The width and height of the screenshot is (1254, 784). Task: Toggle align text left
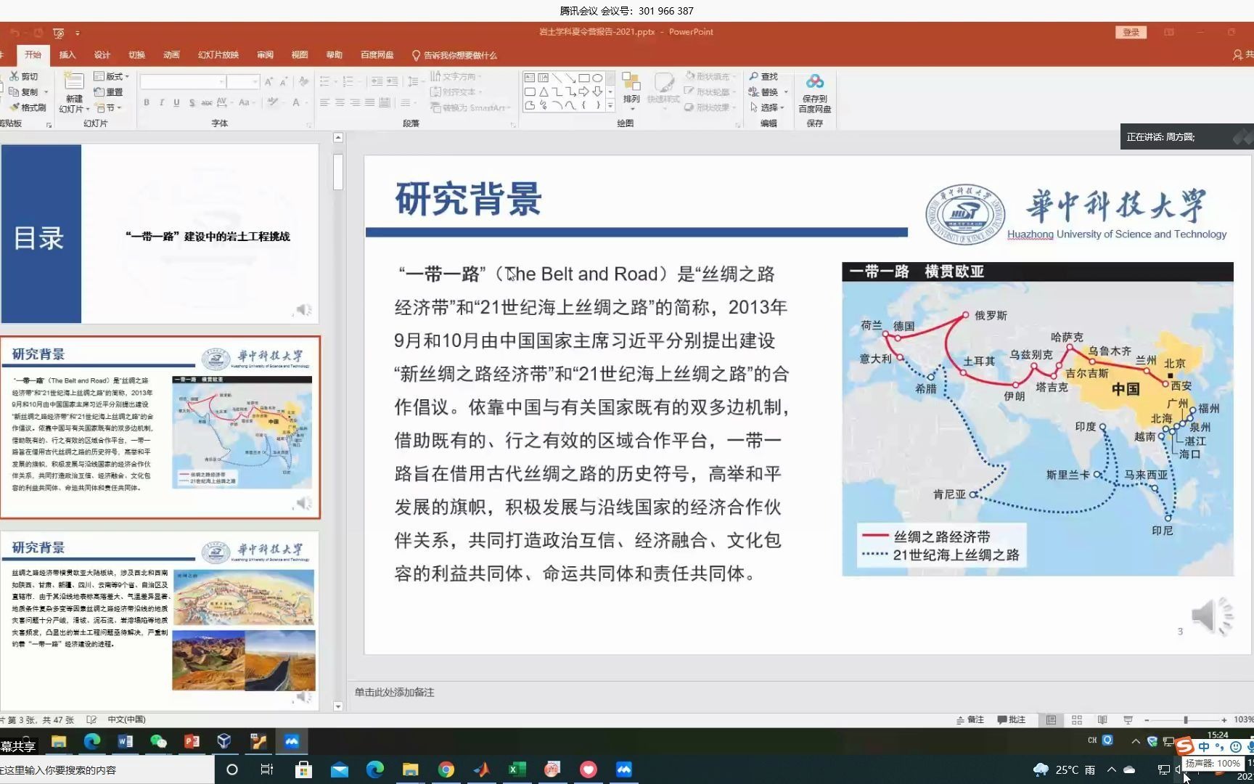324,102
